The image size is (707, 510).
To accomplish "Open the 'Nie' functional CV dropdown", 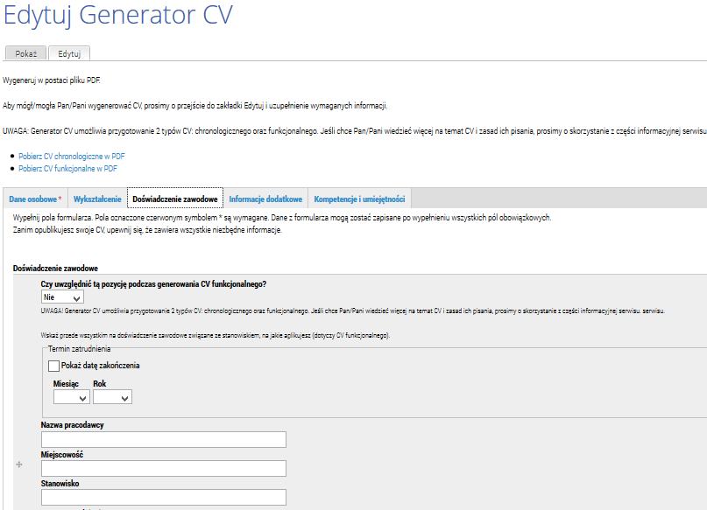I will pyautogui.click(x=62, y=297).
